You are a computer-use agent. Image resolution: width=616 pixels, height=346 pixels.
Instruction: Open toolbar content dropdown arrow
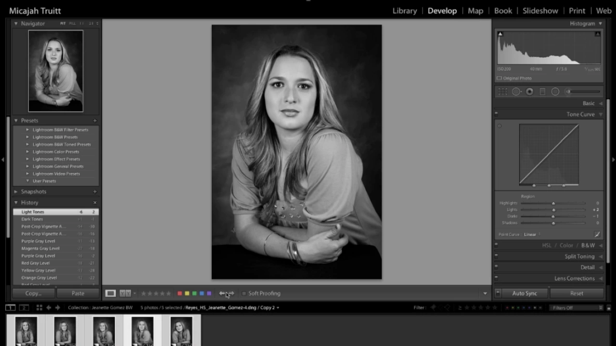coord(485,293)
